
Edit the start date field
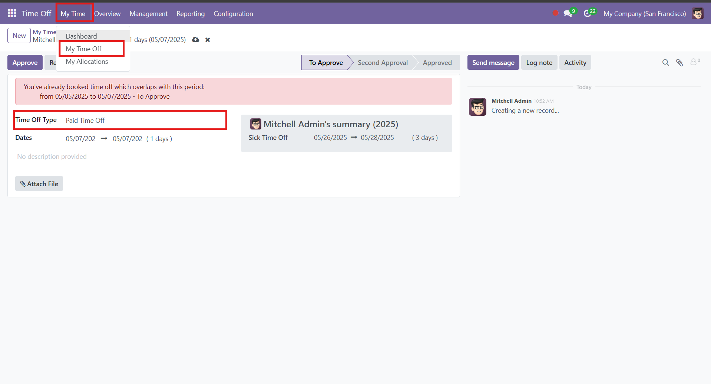click(x=81, y=138)
